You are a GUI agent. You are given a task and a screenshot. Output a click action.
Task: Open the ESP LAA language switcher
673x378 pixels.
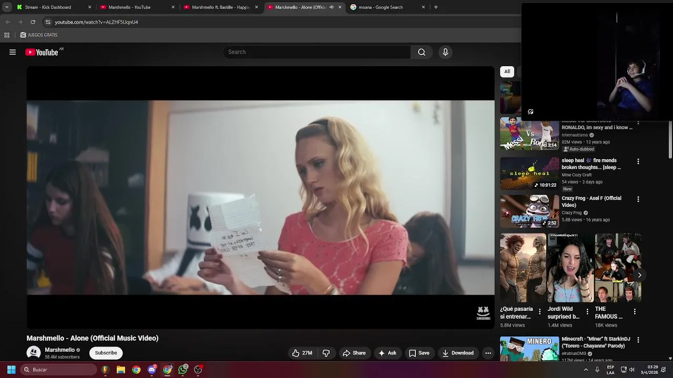610,370
